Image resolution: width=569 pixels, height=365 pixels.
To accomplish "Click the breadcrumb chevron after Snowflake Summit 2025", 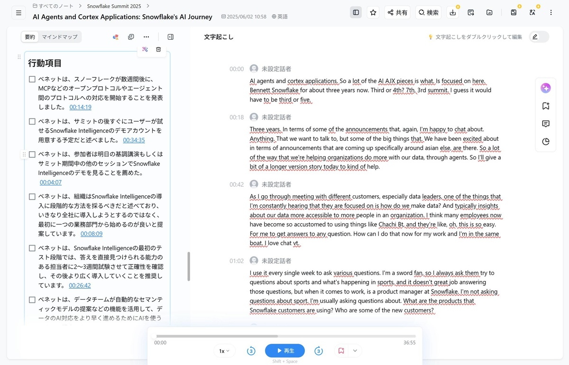I will [148, 6].
